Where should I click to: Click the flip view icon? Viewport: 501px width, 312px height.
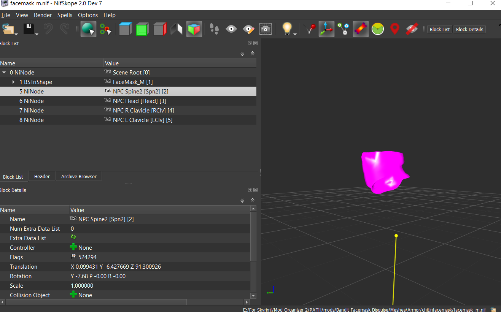[x=177, y=29]
